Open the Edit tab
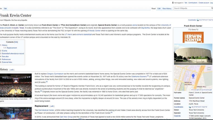Viewport: 213px width, 120px height. [159, 9]
